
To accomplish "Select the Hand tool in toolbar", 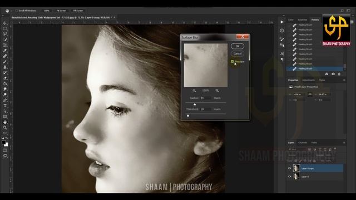I will pos(5,122).
